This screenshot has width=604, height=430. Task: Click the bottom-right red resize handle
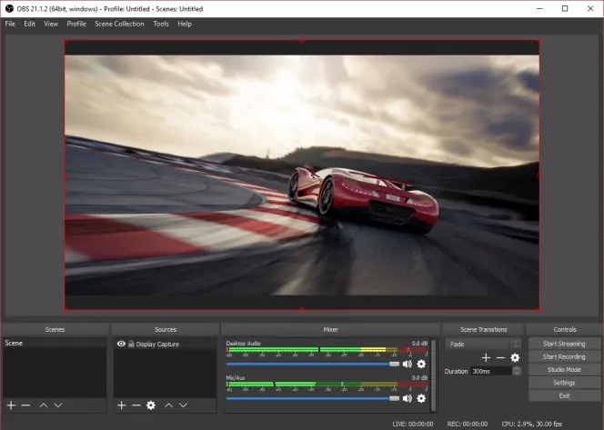[539, 309]
